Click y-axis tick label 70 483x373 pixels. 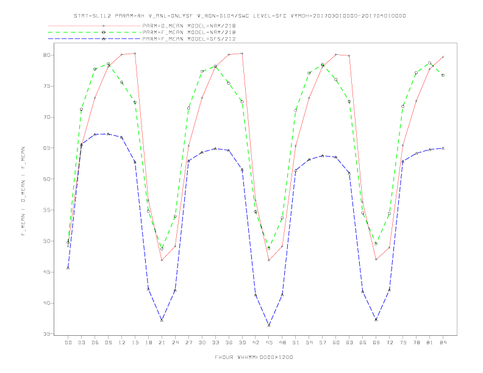46,117
